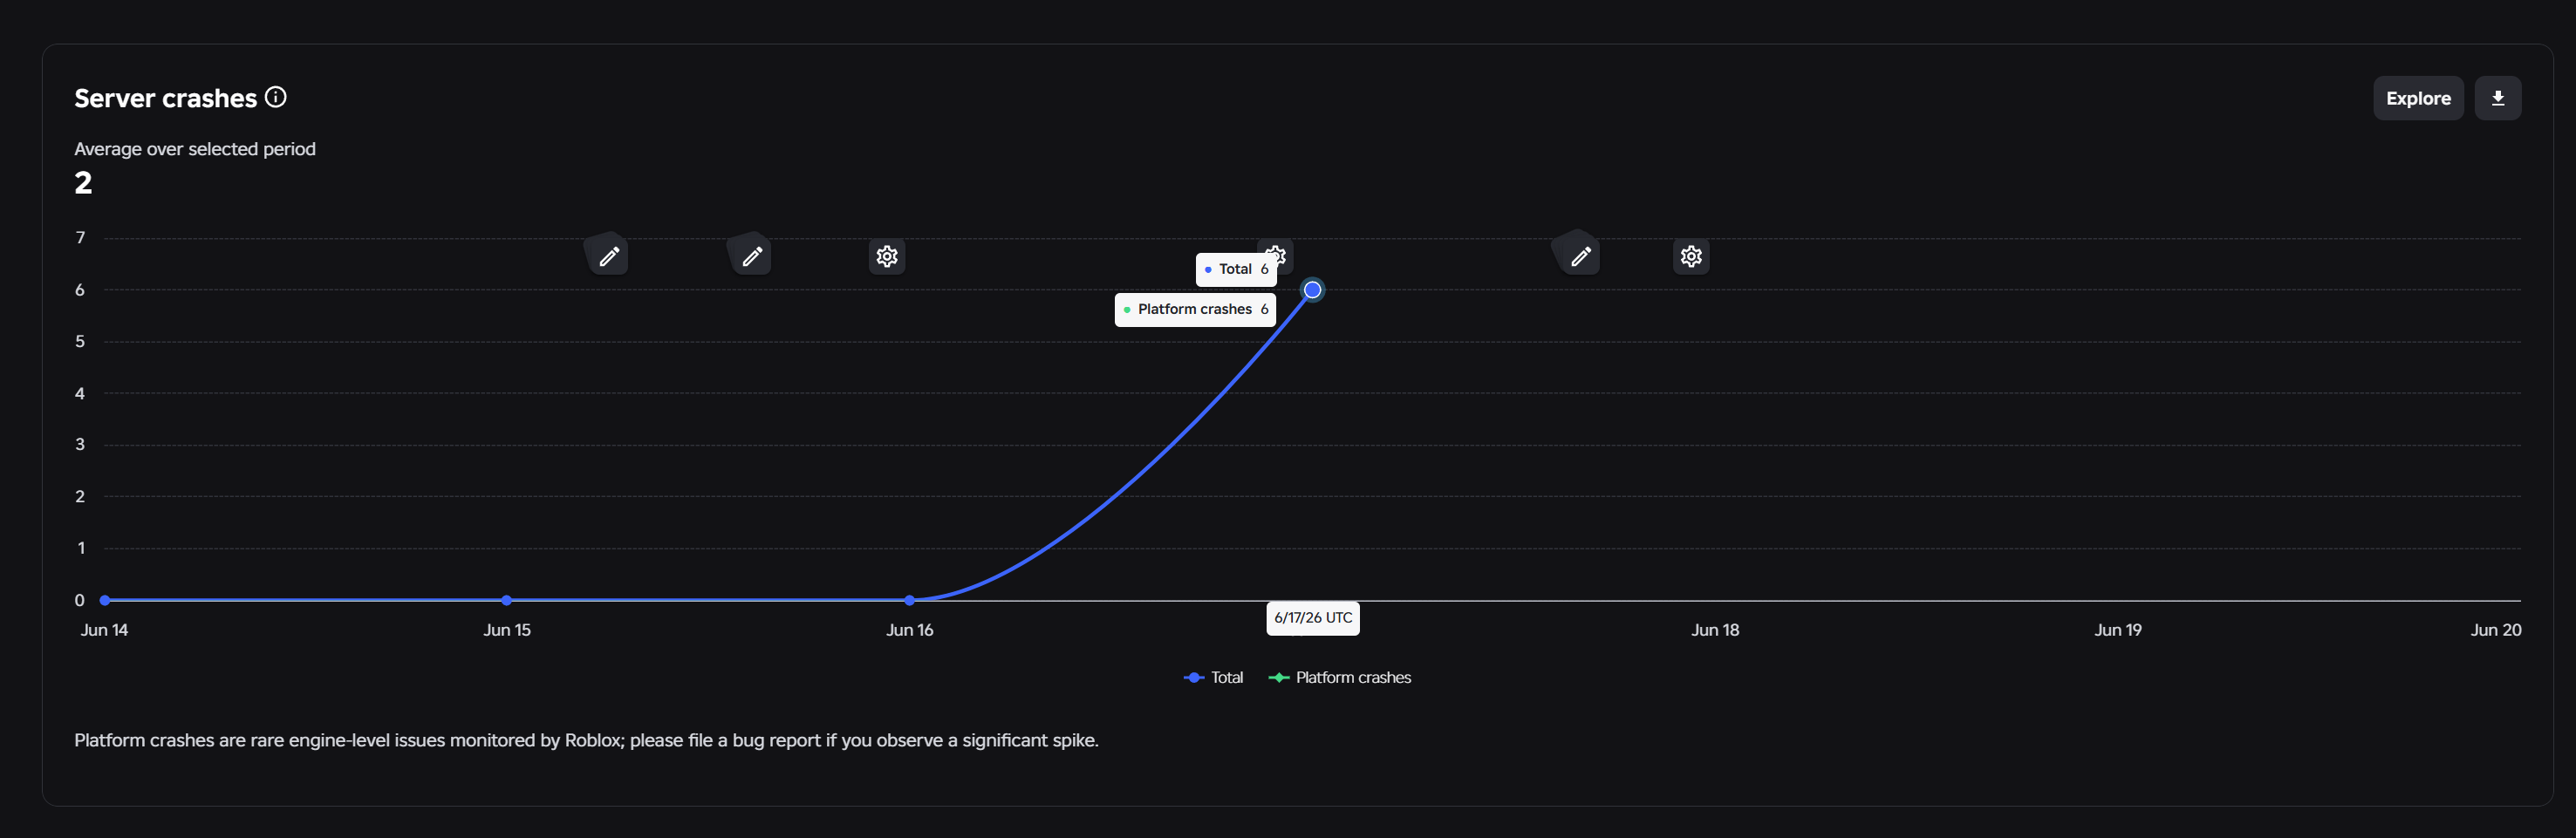Click the average value '2'
2576x838 pixels.
pos(83,183)
